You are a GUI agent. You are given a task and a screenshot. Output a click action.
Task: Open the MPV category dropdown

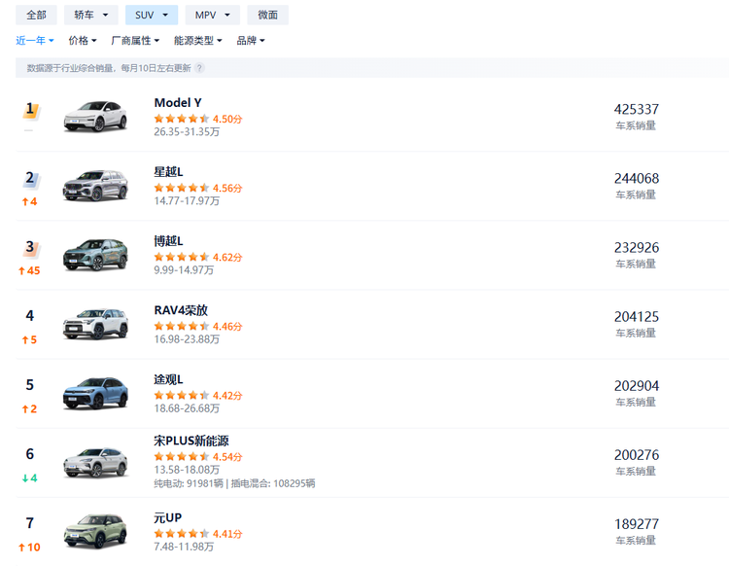point(212,16)
